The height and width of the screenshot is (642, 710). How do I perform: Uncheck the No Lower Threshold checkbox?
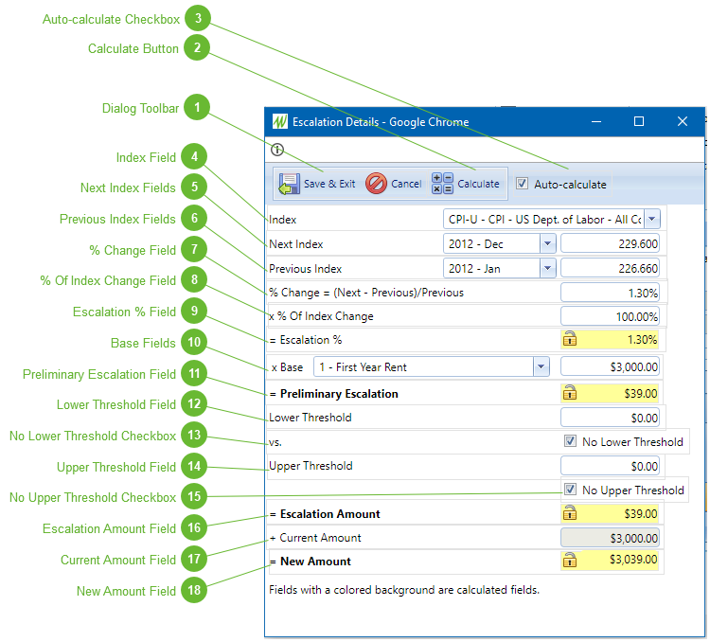click(570, 441)
